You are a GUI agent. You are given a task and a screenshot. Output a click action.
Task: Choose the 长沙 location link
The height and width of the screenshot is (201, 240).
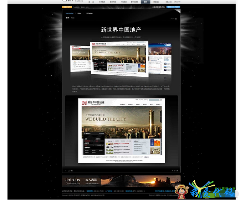(x=87, y=7)
